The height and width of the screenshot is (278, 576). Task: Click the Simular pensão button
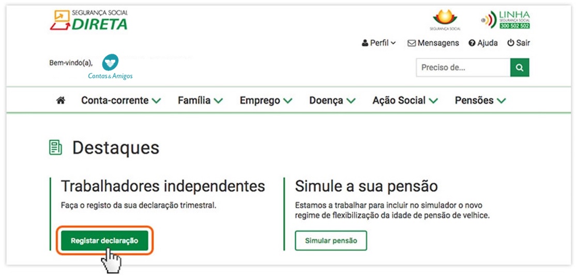[x=331, y=241]
